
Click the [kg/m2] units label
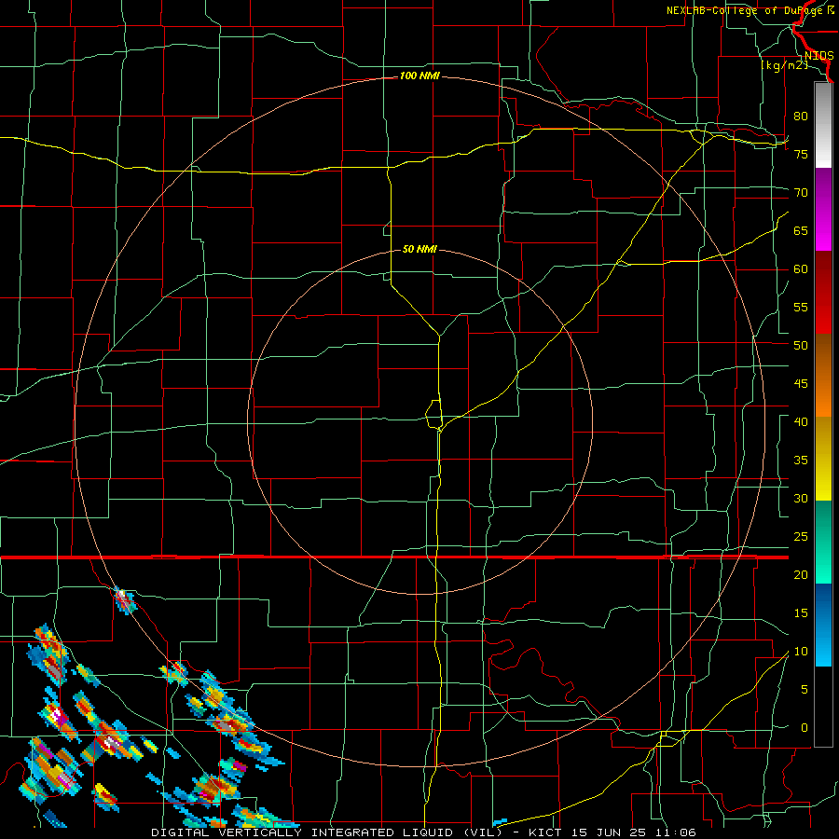[784, 66]
